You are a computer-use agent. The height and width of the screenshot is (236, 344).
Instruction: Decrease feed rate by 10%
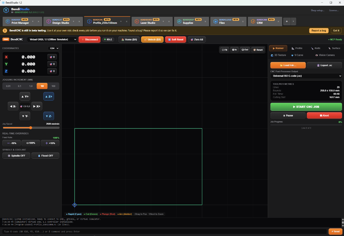[x=12, y=143]
